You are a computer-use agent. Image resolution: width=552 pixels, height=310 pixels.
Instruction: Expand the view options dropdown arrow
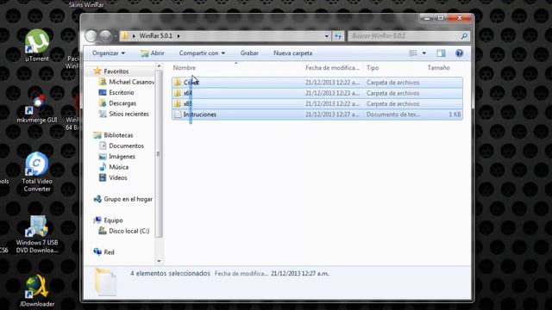point(424,53)
